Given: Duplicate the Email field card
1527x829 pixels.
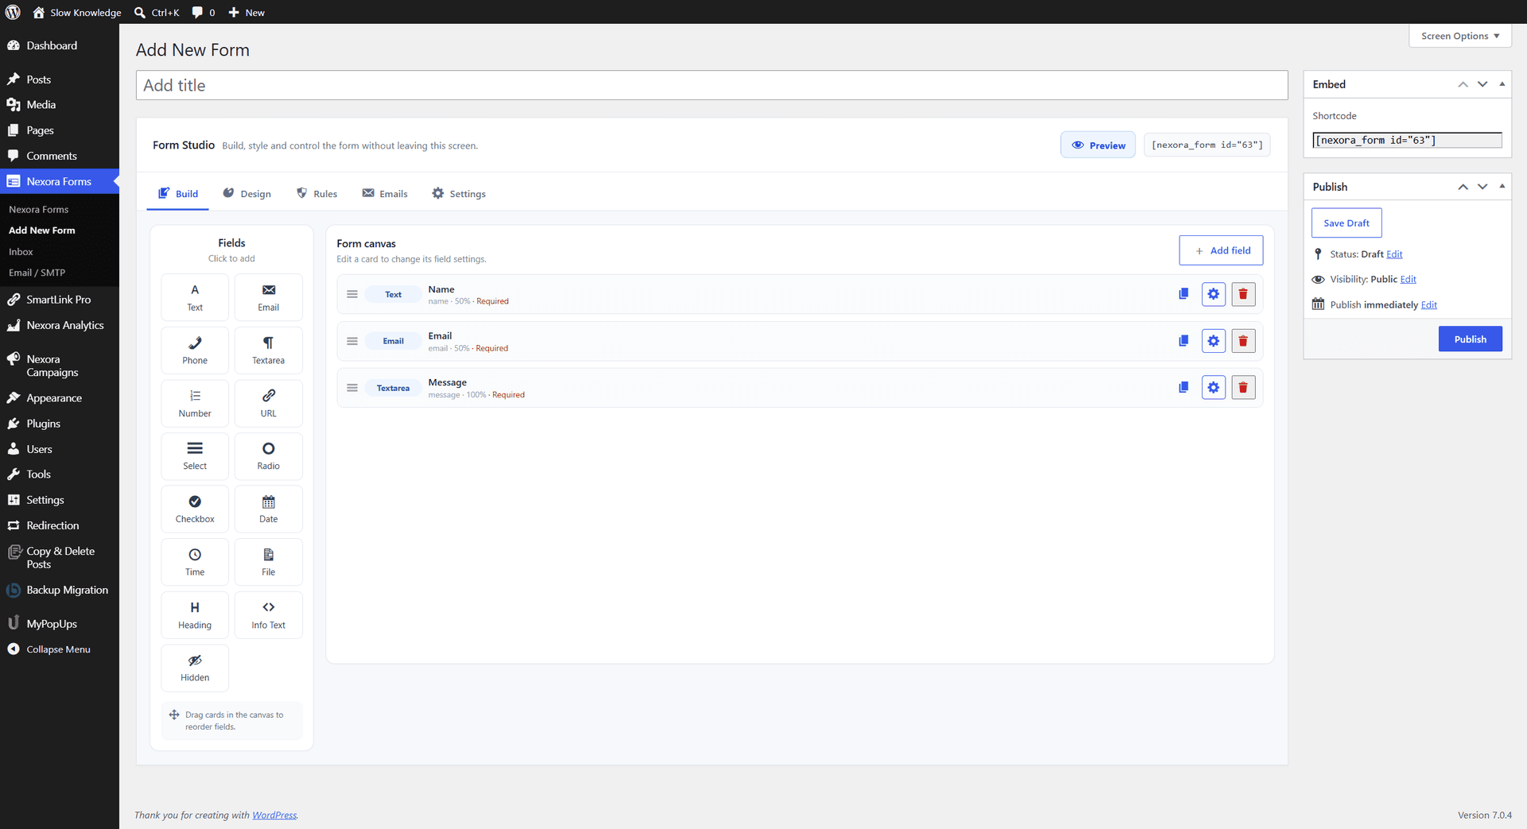Looking at the screenshot, I should click(x=1183, y=341).
